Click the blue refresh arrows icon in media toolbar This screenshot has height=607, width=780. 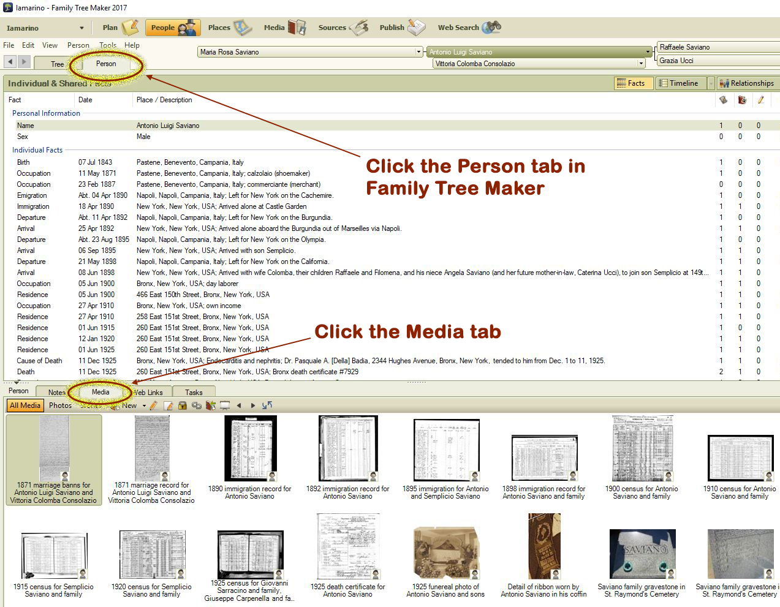pyautogui.click(x=267, y=405)
